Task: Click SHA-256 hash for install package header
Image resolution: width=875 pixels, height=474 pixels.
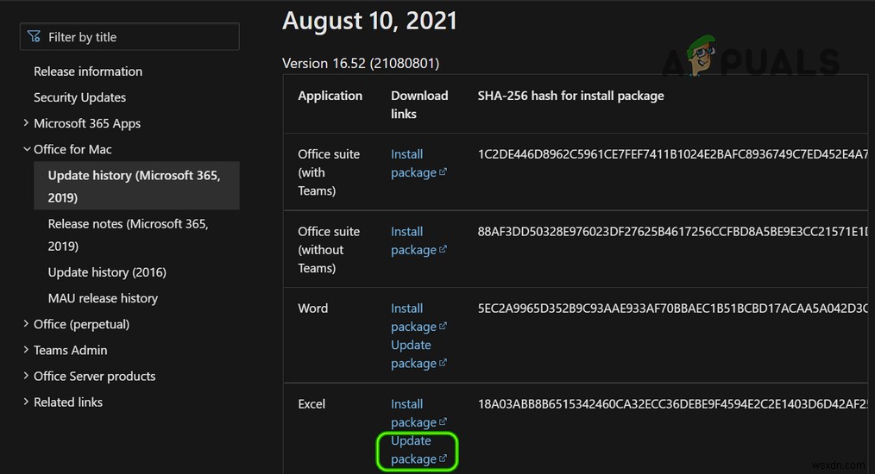Action: (570, 96)
